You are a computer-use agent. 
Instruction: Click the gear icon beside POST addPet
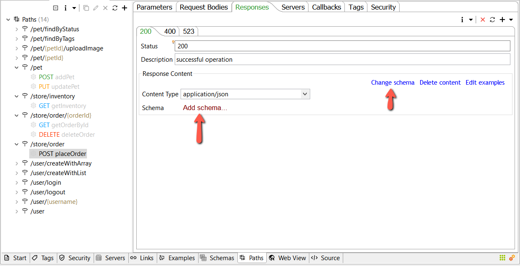tap(33, 77)
